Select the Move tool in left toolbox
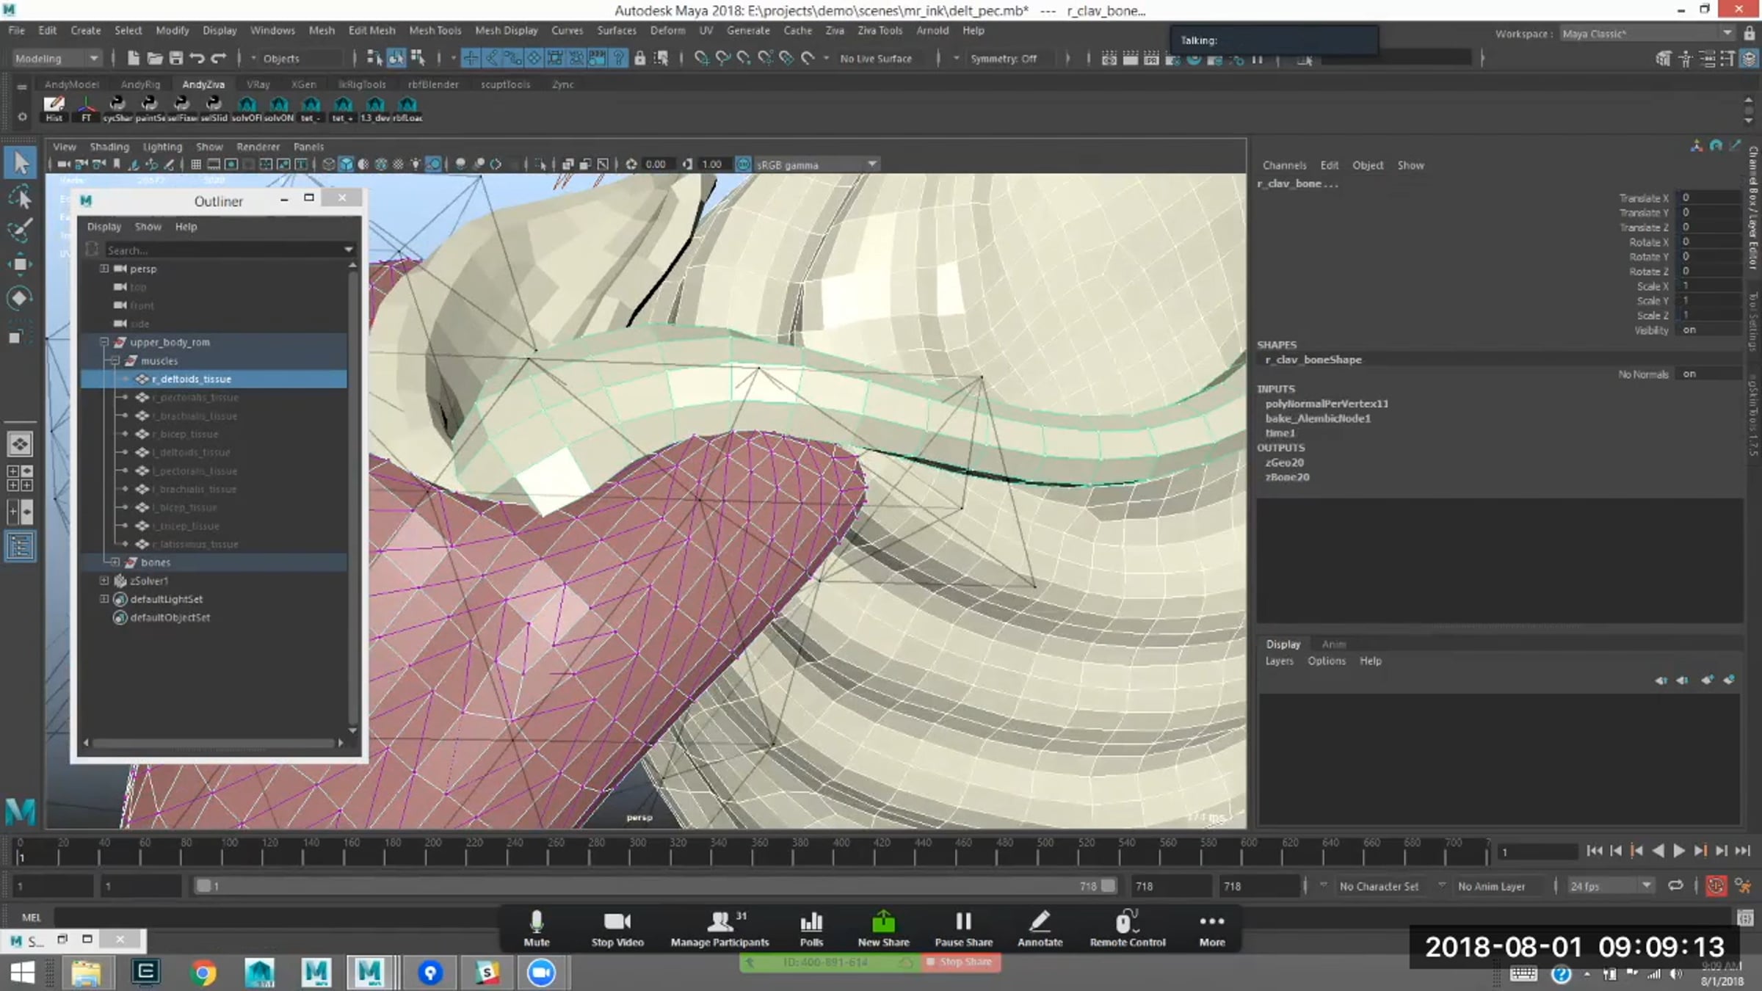 click(20, 264)
